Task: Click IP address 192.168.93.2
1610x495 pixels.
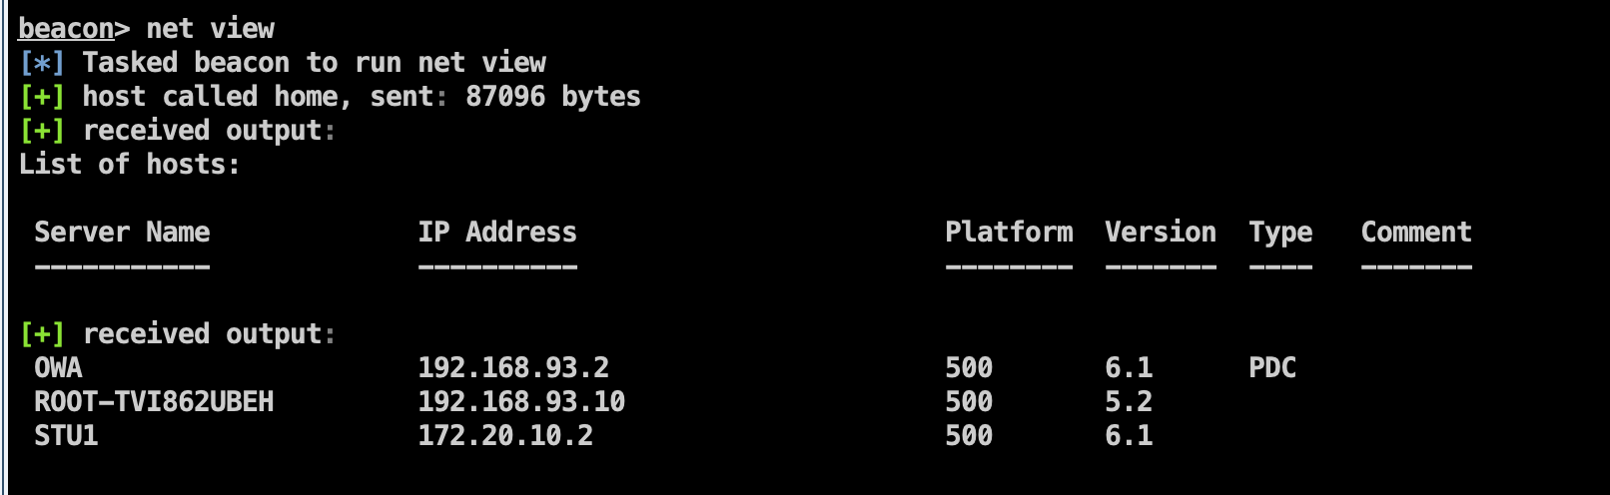Action: [513, 368]
